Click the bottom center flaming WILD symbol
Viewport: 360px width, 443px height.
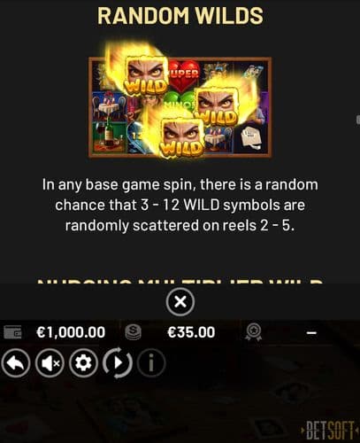tap(182, 137)
